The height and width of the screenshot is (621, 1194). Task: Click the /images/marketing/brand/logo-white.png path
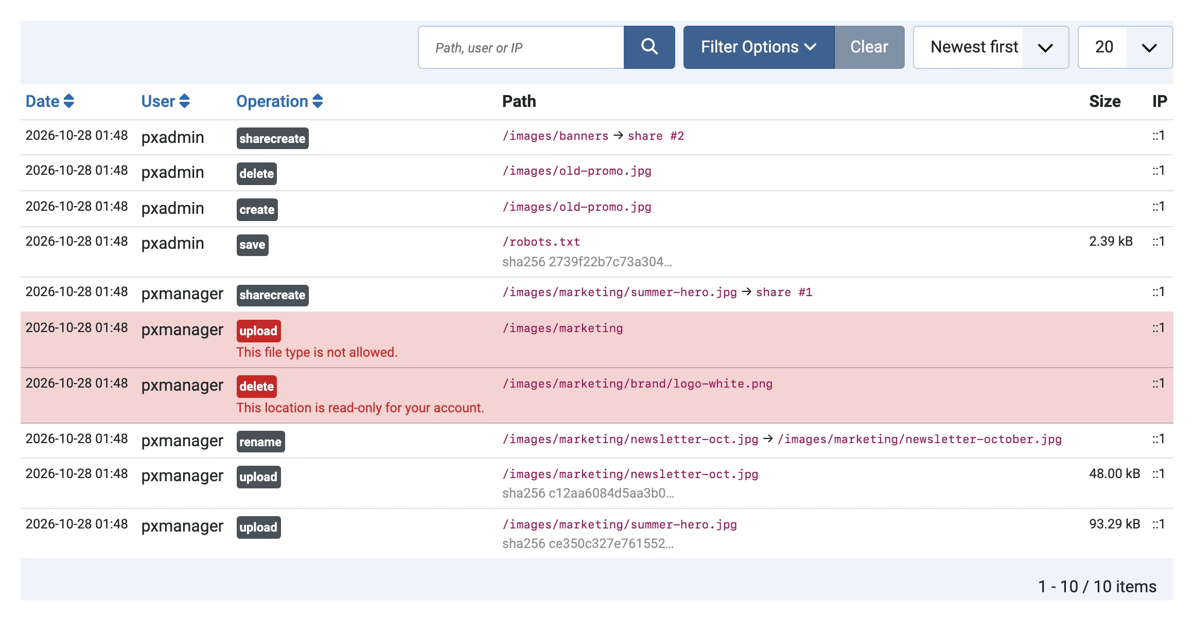[637, 383]
